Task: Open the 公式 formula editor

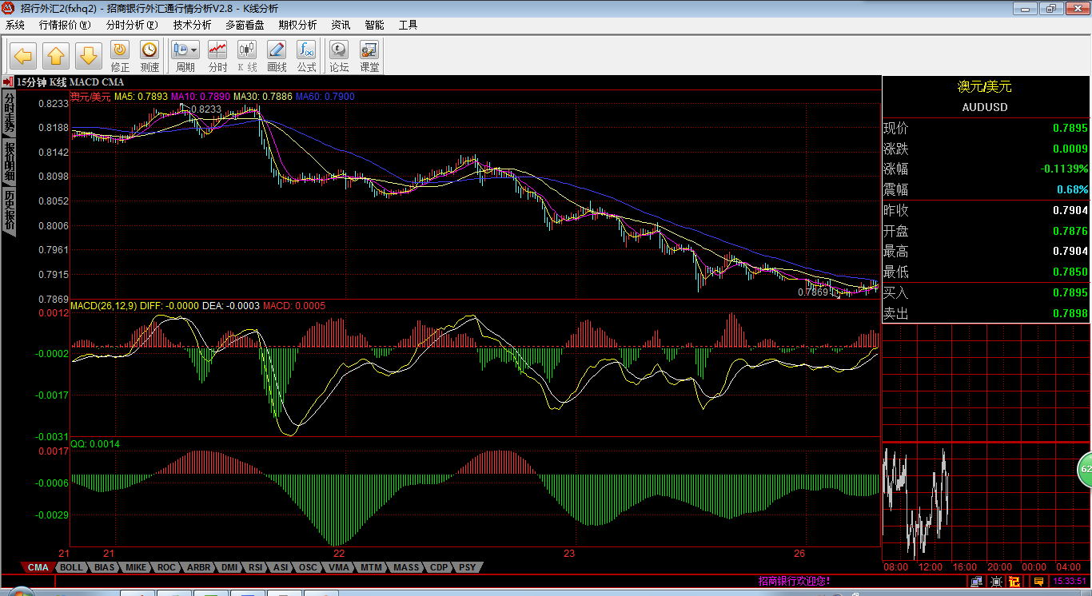Action: click(306, 56)
